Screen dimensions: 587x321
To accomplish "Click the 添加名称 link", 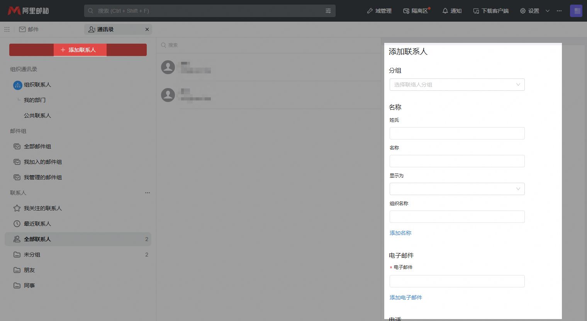I will (400, 233).
